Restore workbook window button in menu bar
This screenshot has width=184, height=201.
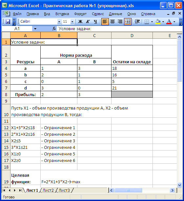174,13
